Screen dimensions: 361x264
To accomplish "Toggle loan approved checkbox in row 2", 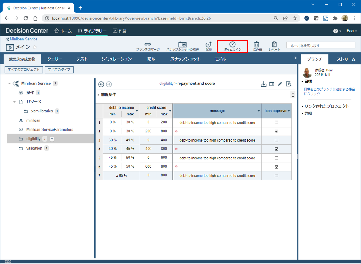I will [276, 131].
